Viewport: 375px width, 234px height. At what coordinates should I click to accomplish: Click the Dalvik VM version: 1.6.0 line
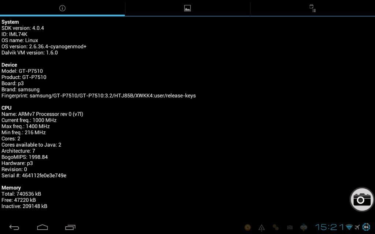click(30, 53)
